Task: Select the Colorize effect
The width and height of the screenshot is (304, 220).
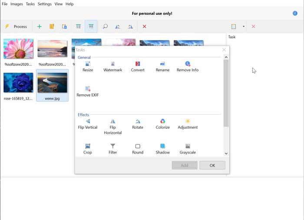Action: pos(162,124)
